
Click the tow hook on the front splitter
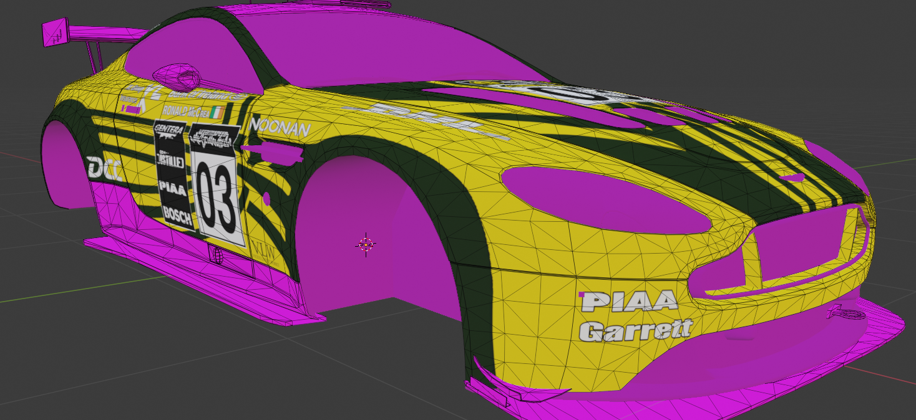[x=845, y=312]
